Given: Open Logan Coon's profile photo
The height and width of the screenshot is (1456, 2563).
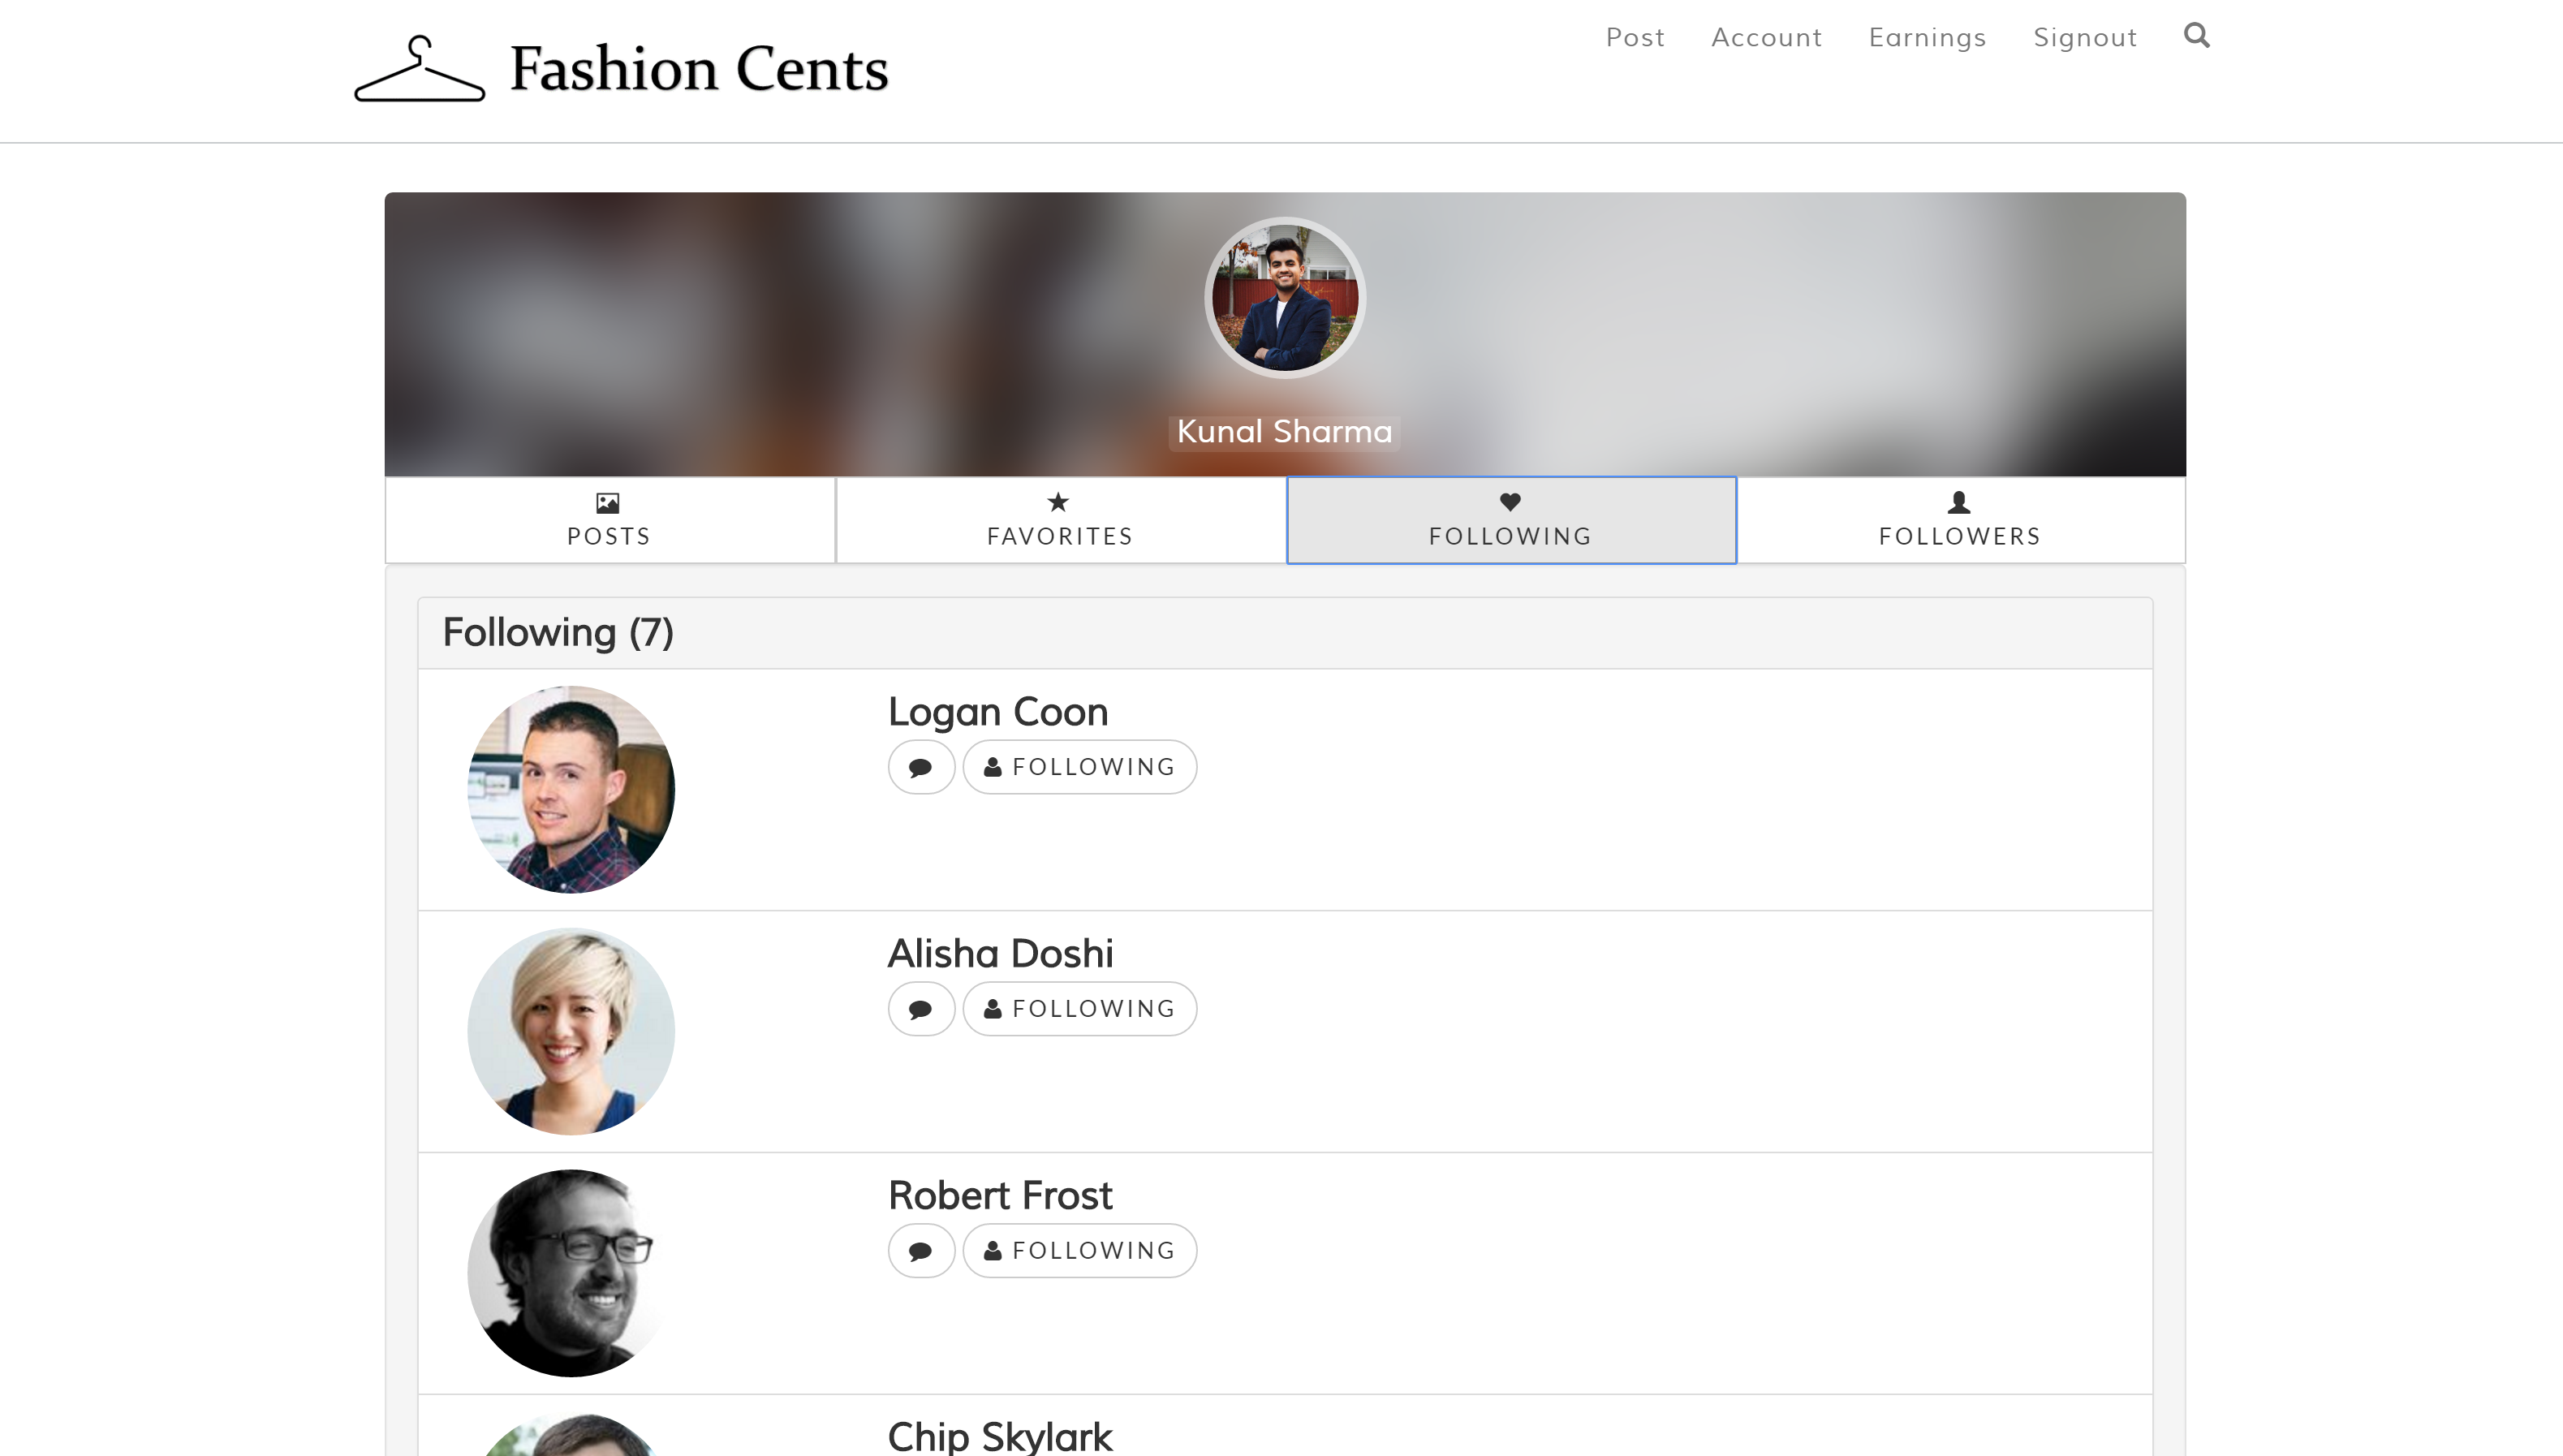Looking at the screenshot, I should (x=571, y=789).
